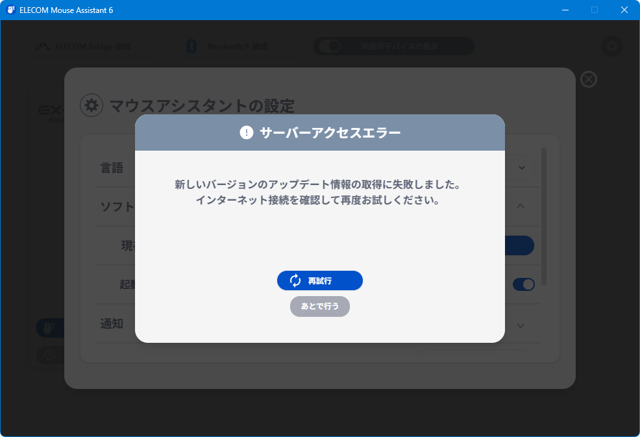The width and height of the screenshot is (640, 437).
Task: Click the settings panel vertical scrollbar
Action: coord(544,216)
